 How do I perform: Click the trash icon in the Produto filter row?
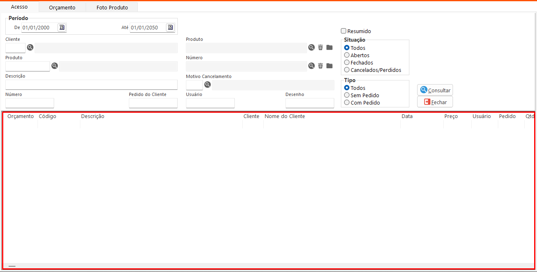point(320,48)
